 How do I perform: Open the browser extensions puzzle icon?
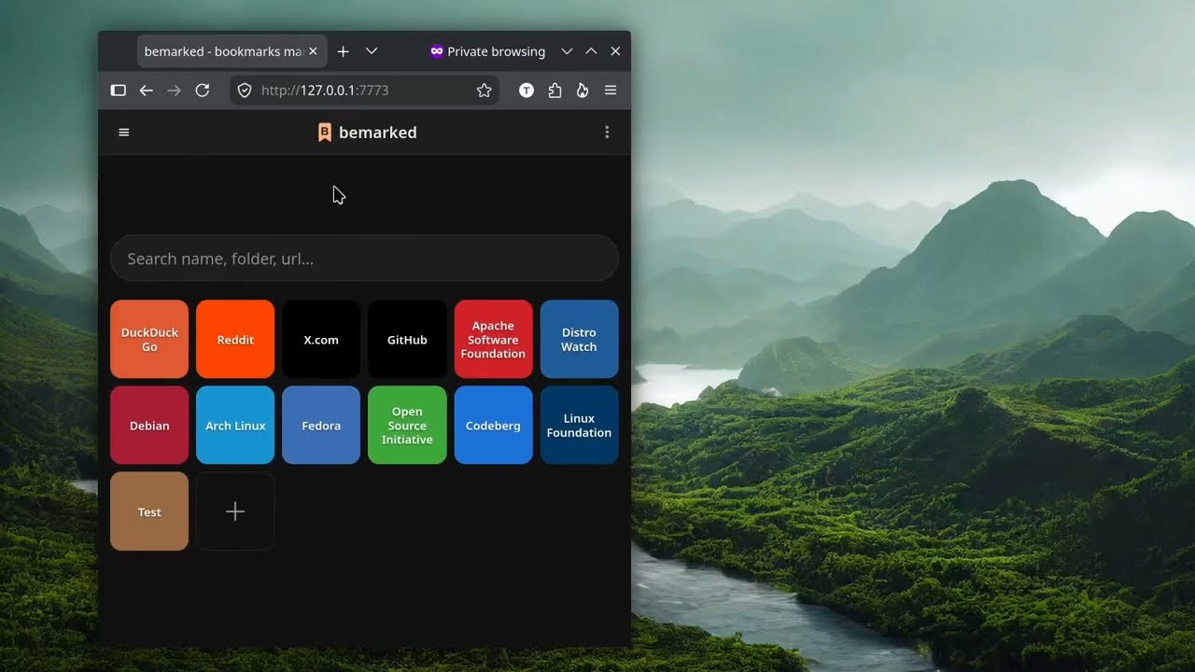pos(555,91)
